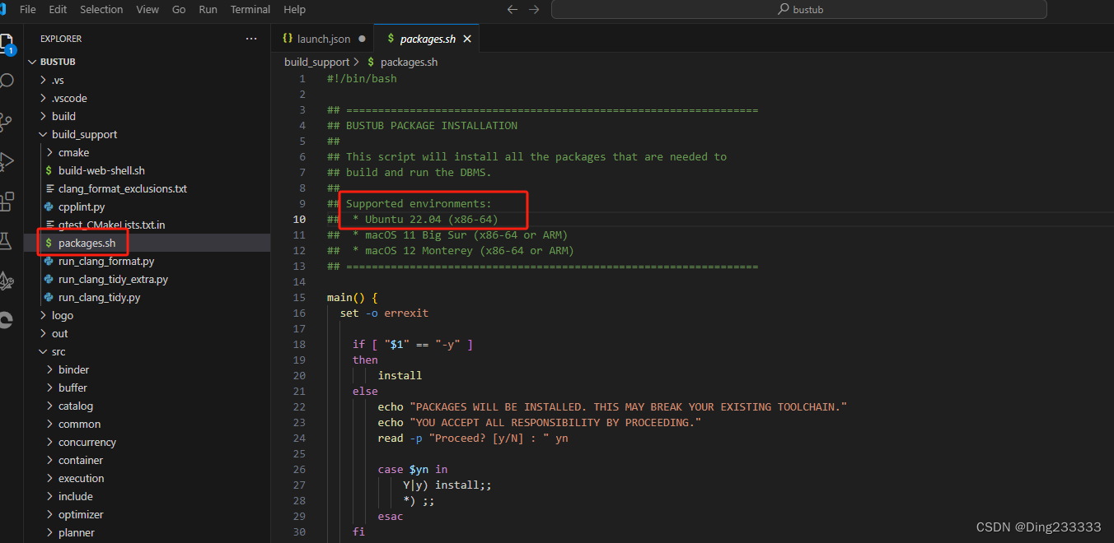Image resolution: width=1114 pixels, height=543 pixels.
Task: Click the Go Forward arrow in title bar
Action: tap(534, 10)
